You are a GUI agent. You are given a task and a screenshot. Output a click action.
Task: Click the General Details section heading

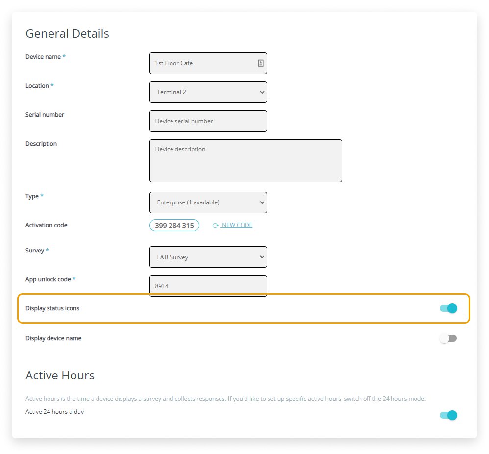click(x=67, y=34)
